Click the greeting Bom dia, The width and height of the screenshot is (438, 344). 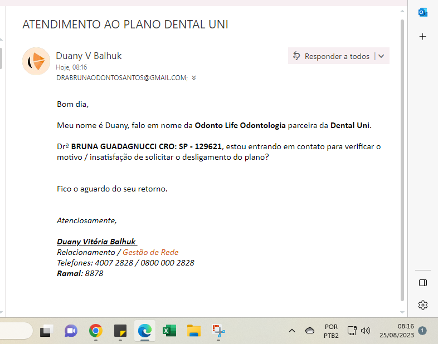(x=72, y=104)
